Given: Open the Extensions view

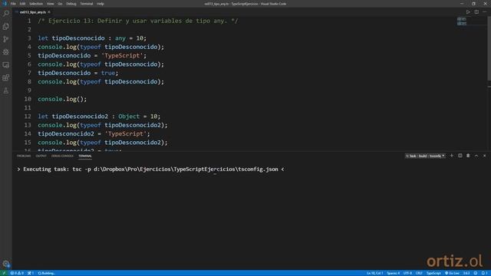Looking at the screenshot, I should 6,77.
